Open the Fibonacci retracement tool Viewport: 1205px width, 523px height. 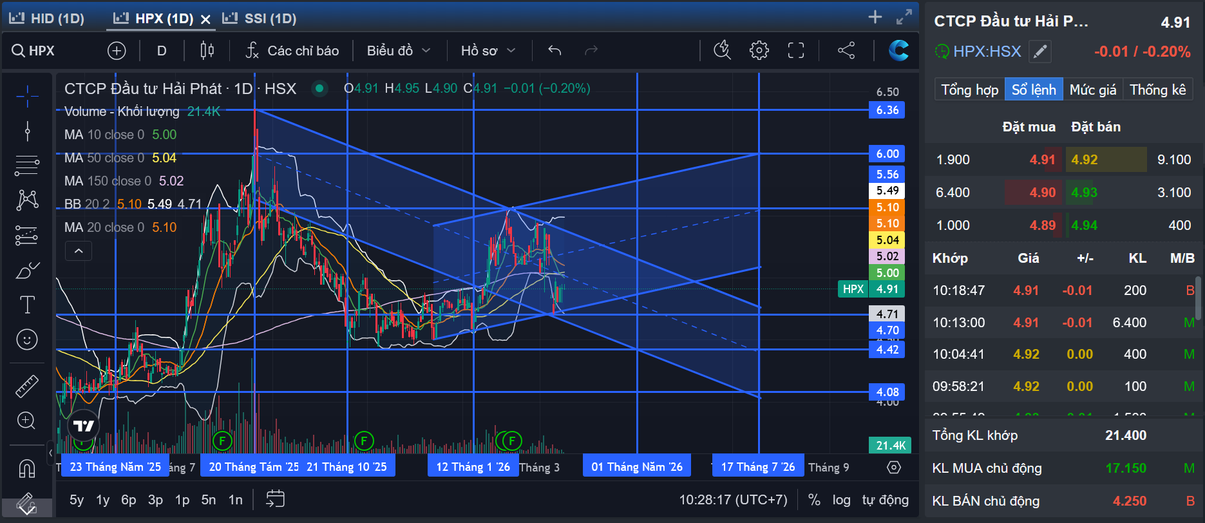coord(27,166)
